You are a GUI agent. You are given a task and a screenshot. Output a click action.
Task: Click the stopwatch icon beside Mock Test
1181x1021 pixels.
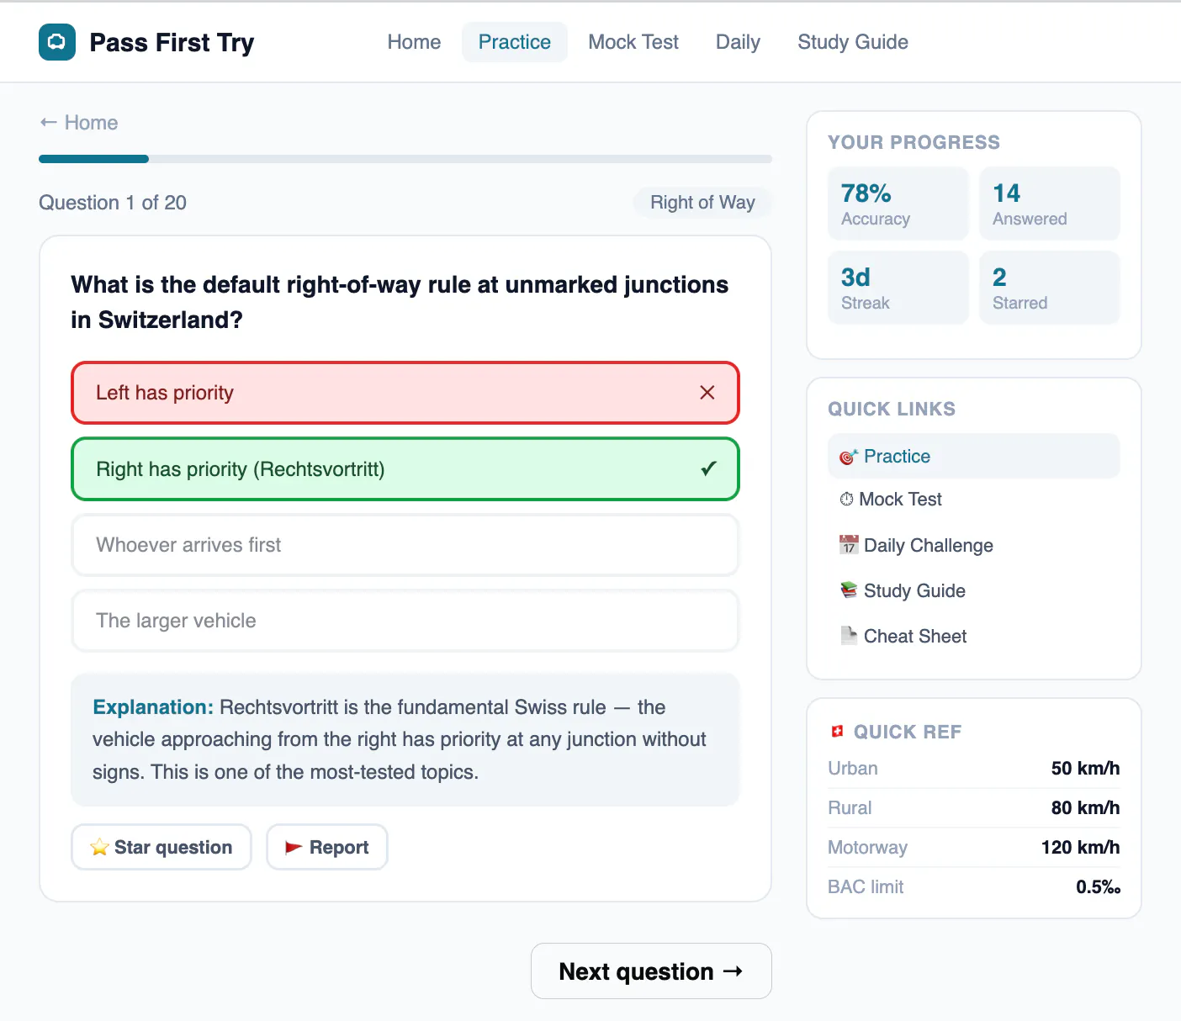[x=846, y=499]
